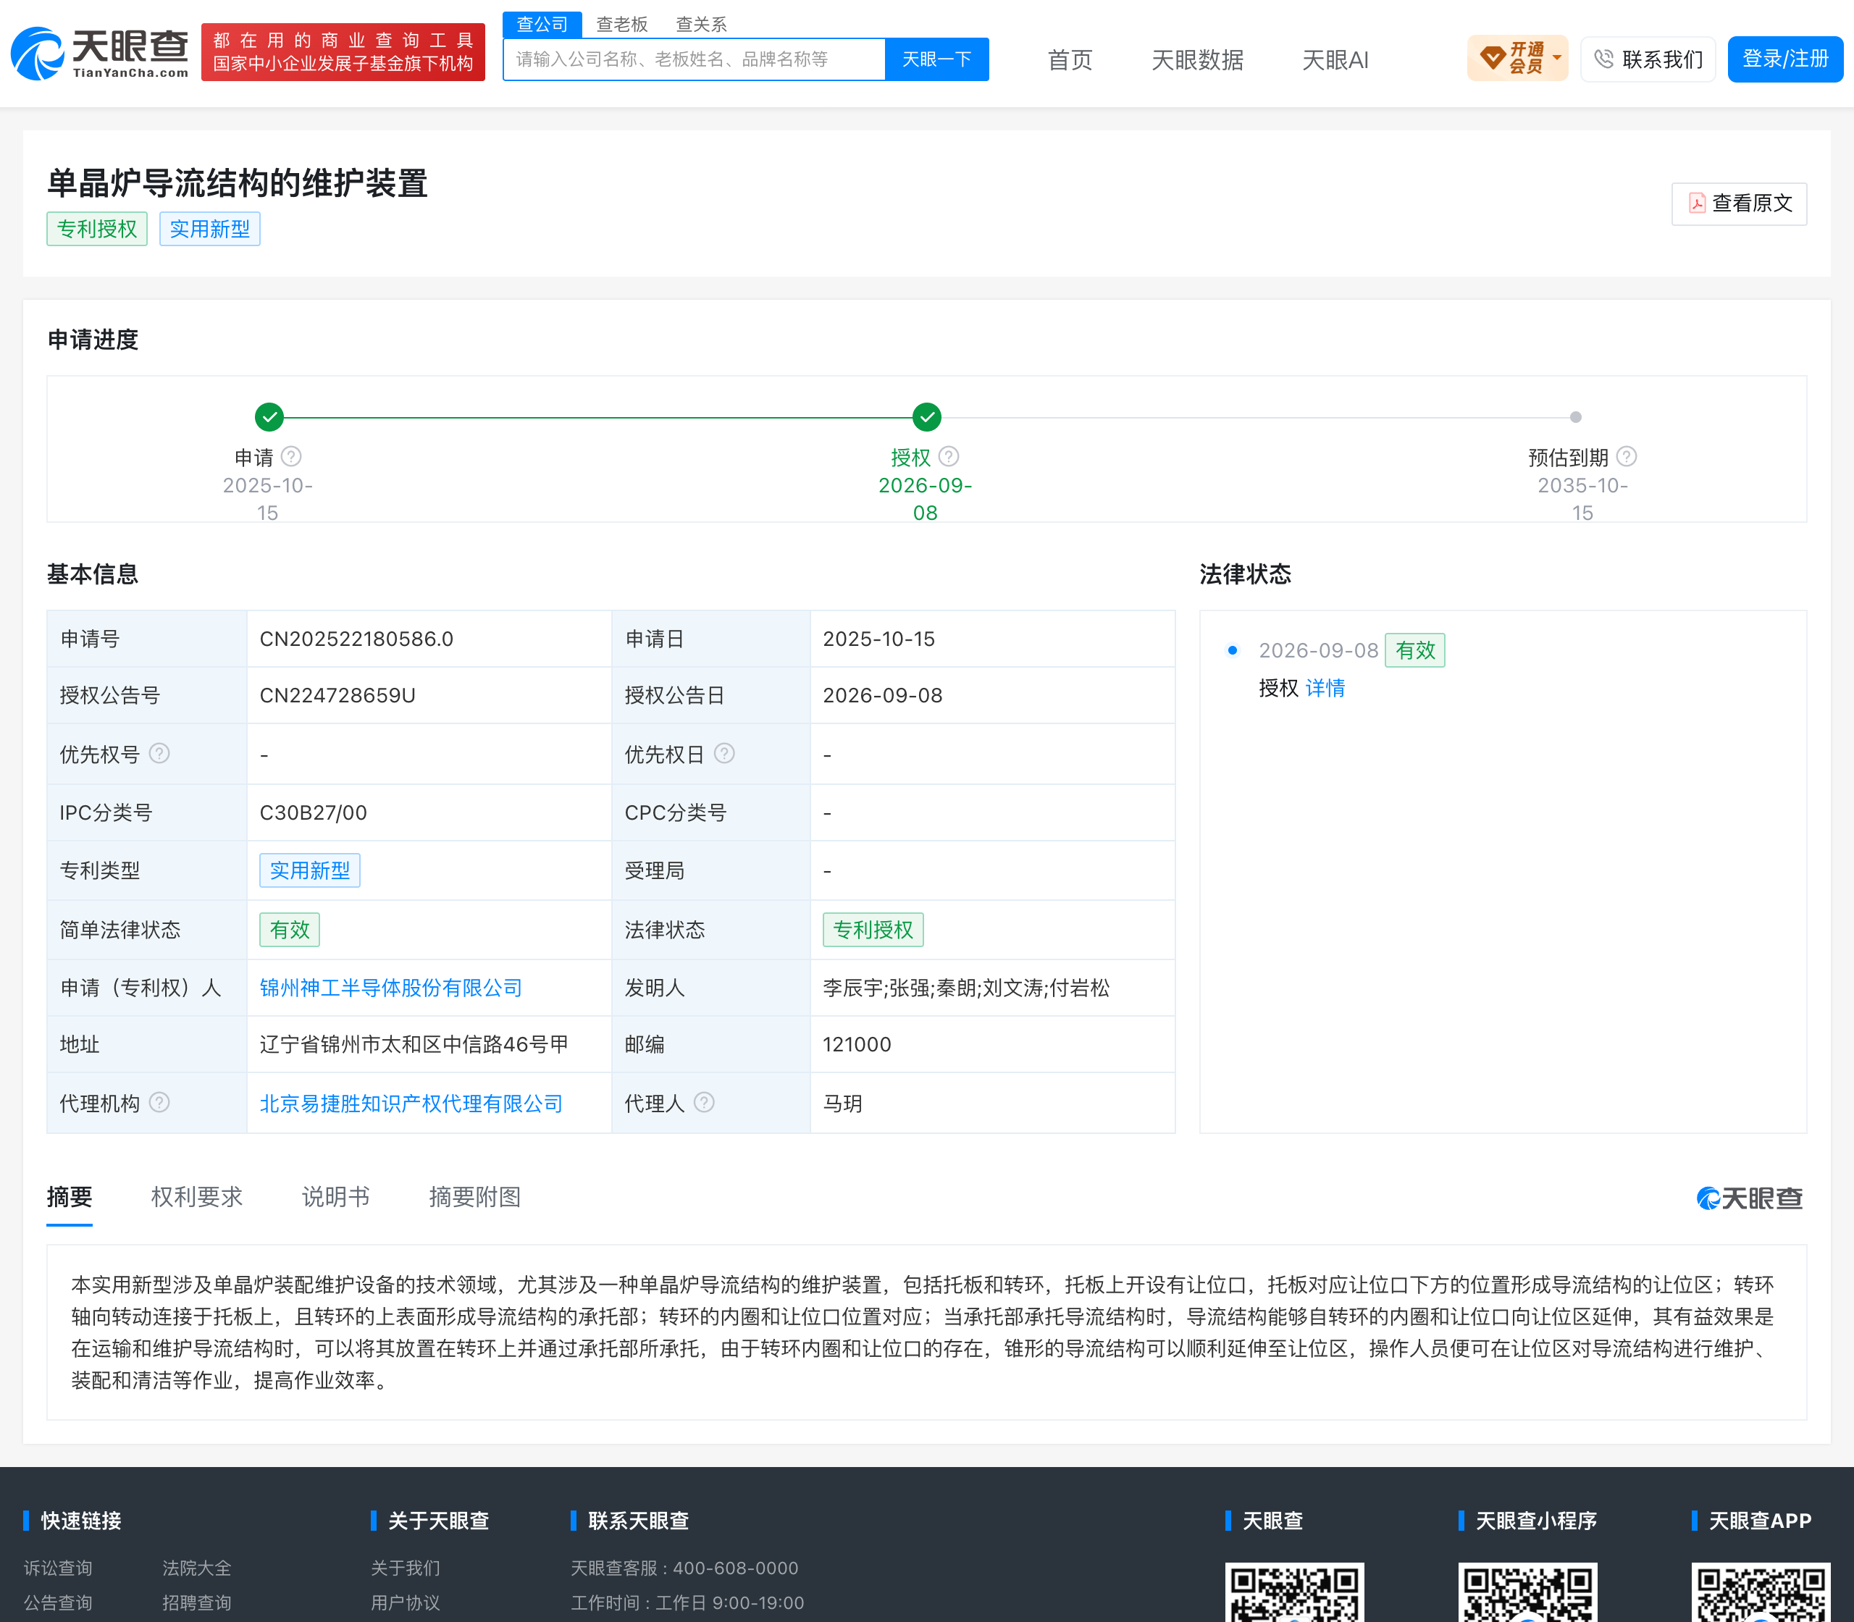The width and height of the screenshot is (1854, 1622).
Task: Switch to the 说明书 tab
Action: pos(335,1196)
